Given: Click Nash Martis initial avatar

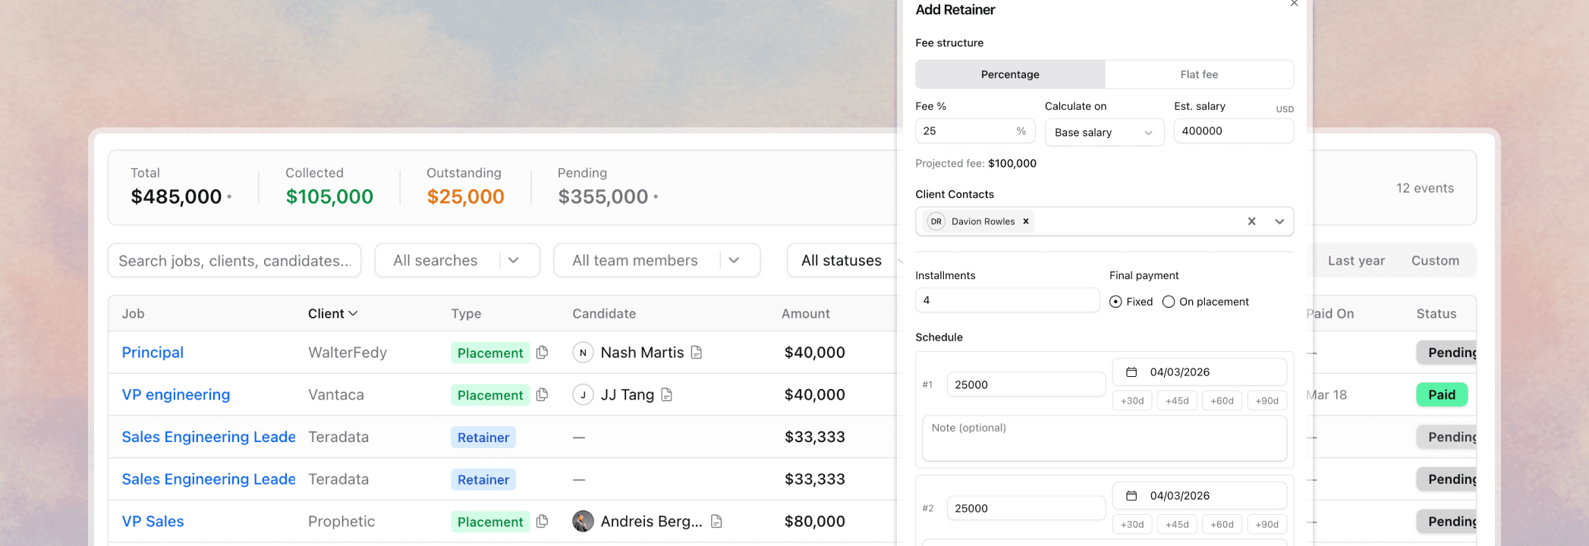Looking at the screenshot, I should click(583, 352).
